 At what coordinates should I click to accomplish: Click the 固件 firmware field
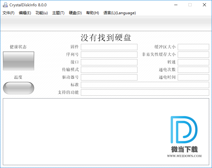[109, 47]
